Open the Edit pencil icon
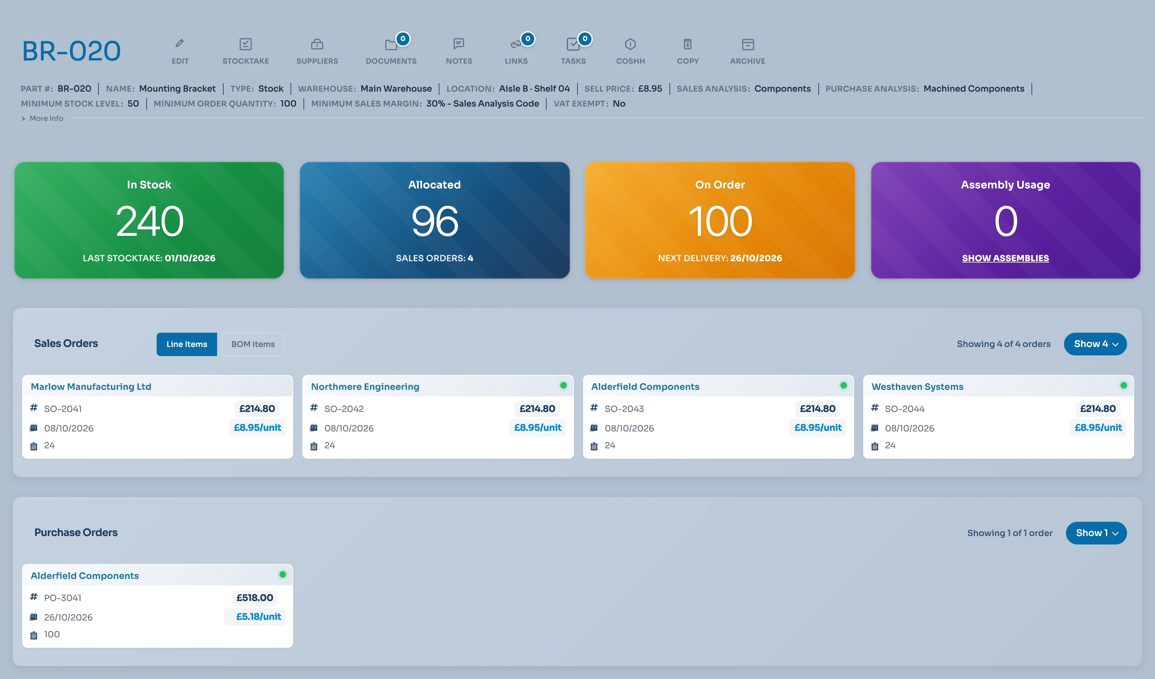This screenshot has width=1155, height=679. click(180, 44)
